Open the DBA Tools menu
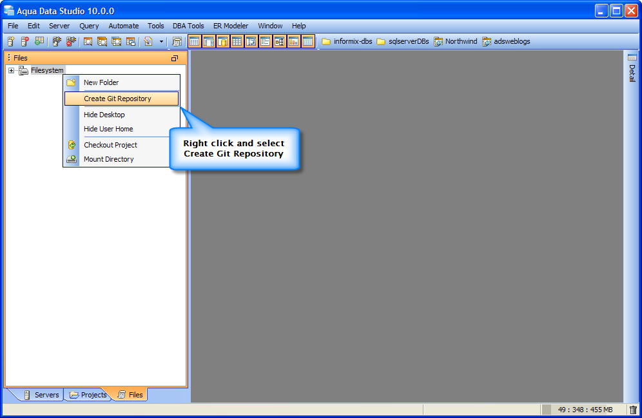 click(188, 26)
